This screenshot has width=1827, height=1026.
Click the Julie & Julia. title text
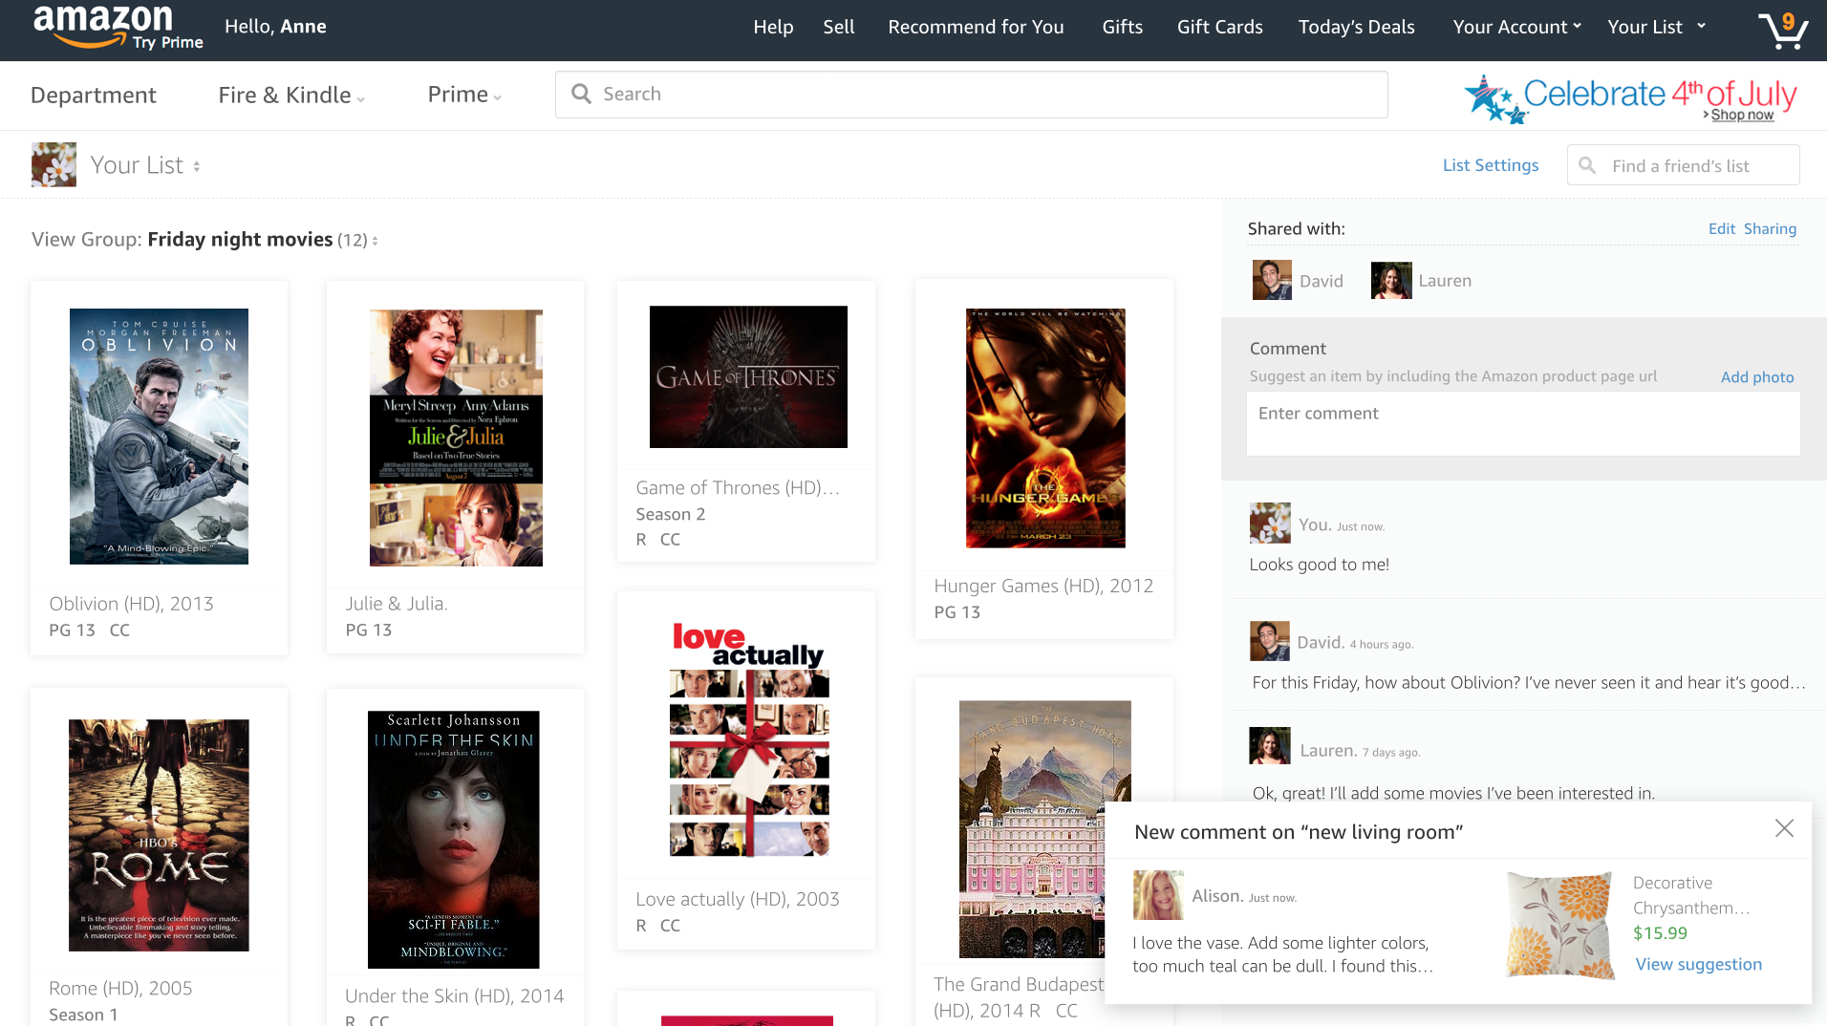click(397, 604)
